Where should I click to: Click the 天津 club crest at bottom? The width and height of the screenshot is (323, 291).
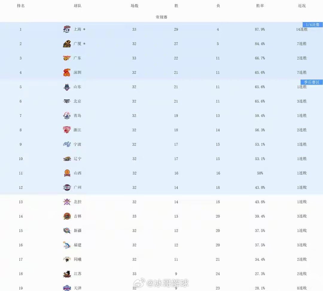(66, 288)
